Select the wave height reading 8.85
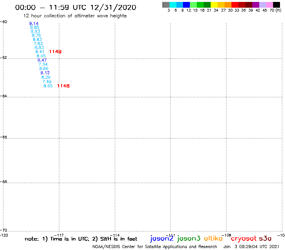285x250 pixels. 35,27
